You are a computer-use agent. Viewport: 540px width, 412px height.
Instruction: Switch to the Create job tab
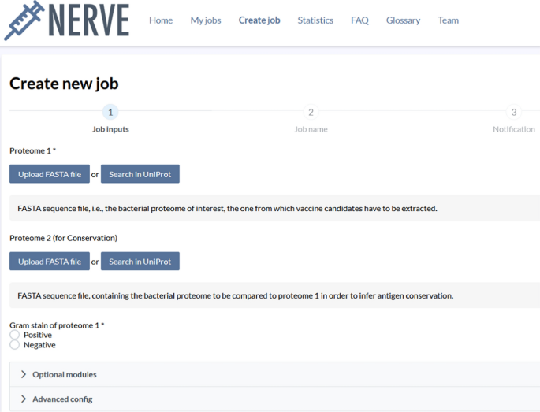tap(259, 20)
